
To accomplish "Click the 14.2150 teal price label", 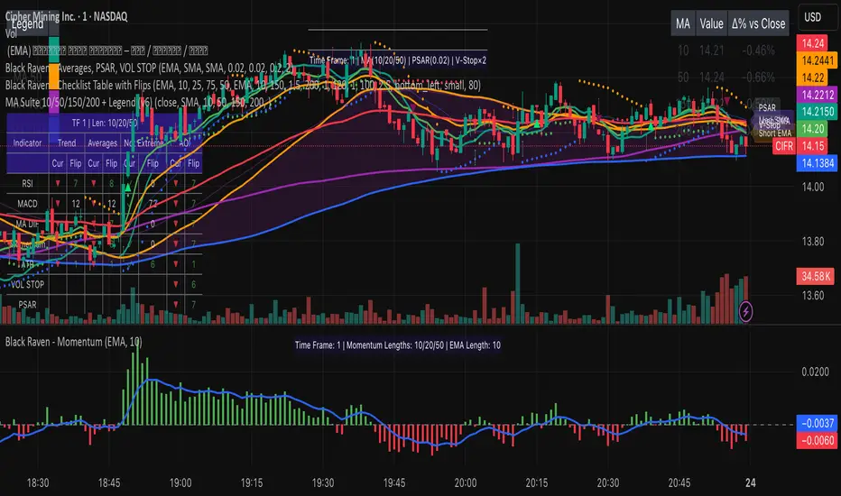I will pos(818,112).
